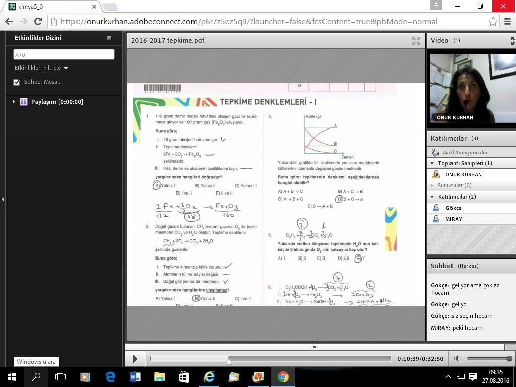Click the chat message 'siz seçin hocam'
The height and width of the screenshot is (387, 516).
472,316
